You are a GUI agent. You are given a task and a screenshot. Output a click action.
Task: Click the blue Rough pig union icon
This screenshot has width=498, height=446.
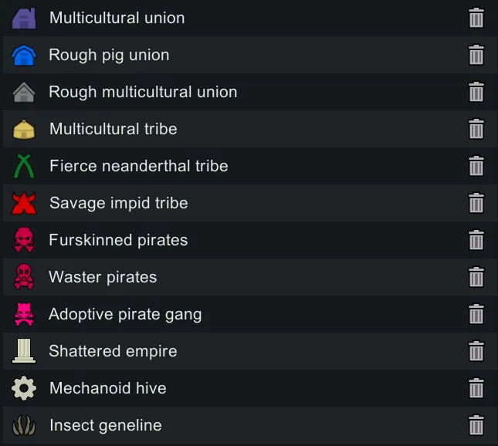(24, 55)
